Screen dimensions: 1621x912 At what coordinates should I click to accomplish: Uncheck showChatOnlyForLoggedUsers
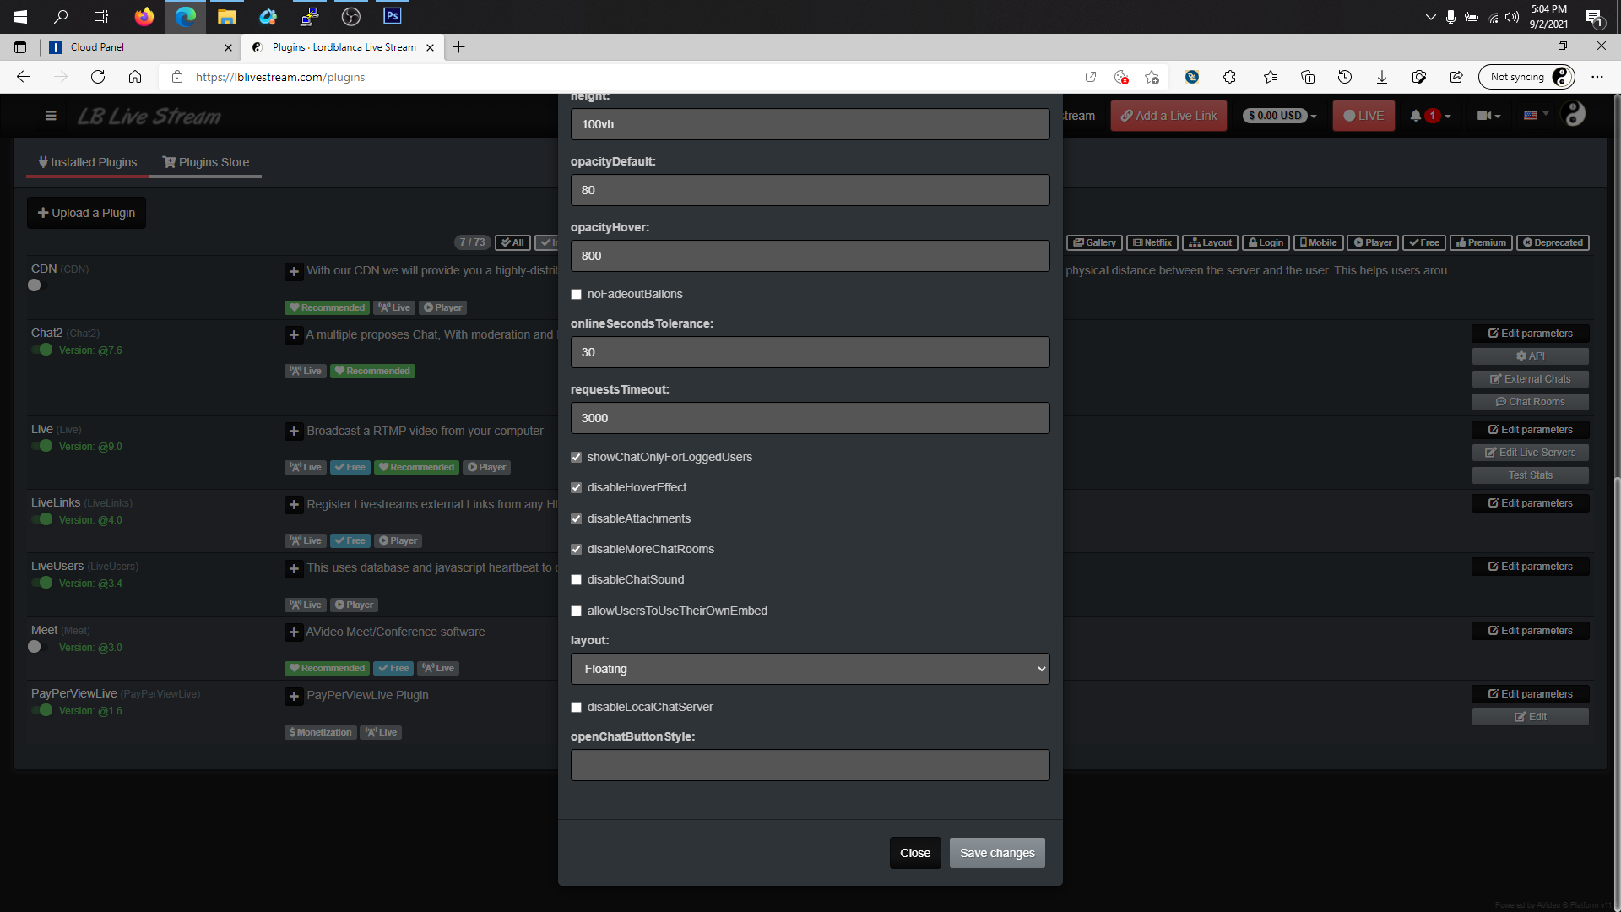(577, 457)
